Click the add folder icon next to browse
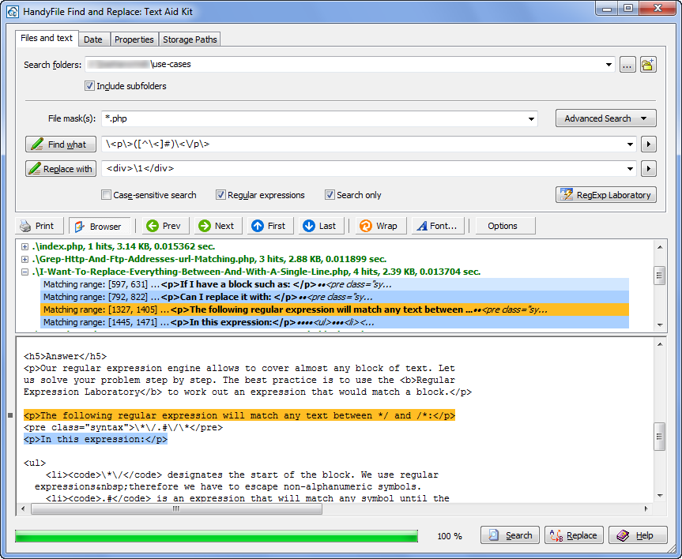The height and width of the screenshot is (559, 682). pos(648,65)
